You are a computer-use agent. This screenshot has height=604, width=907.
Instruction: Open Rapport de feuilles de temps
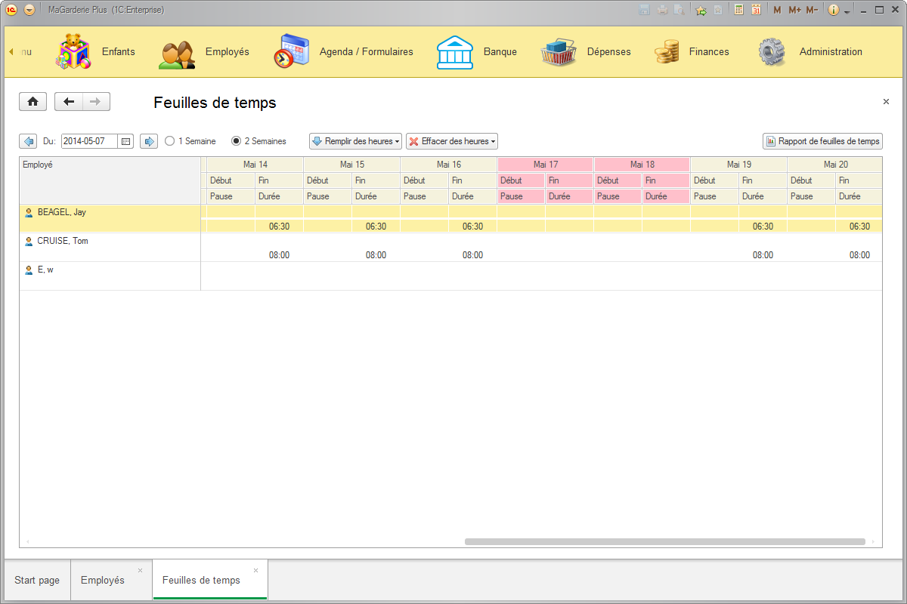point(822,140)
